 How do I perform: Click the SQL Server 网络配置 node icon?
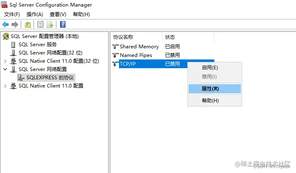13,69
